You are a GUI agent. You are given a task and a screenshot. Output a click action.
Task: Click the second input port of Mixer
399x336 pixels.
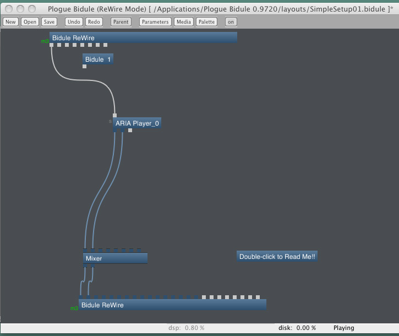[92, 251]
